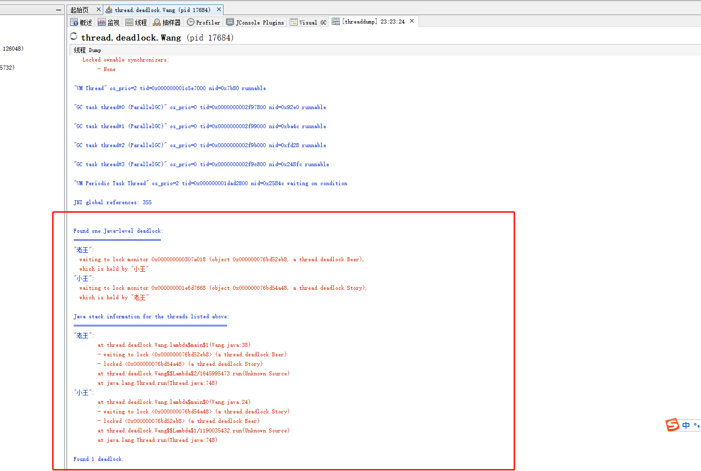Click the "GC task thread#2 (ParallelGC)" line
This screenshot has height=471, width=701.
click(x=200, y=145)
